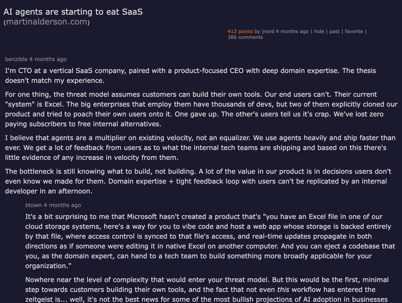Open the 'AI agents are starting to eat SaaS' story link

click(x=73, y=12)
